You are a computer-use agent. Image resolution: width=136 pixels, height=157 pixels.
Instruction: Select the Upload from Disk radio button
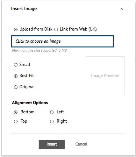click(16, 29)
